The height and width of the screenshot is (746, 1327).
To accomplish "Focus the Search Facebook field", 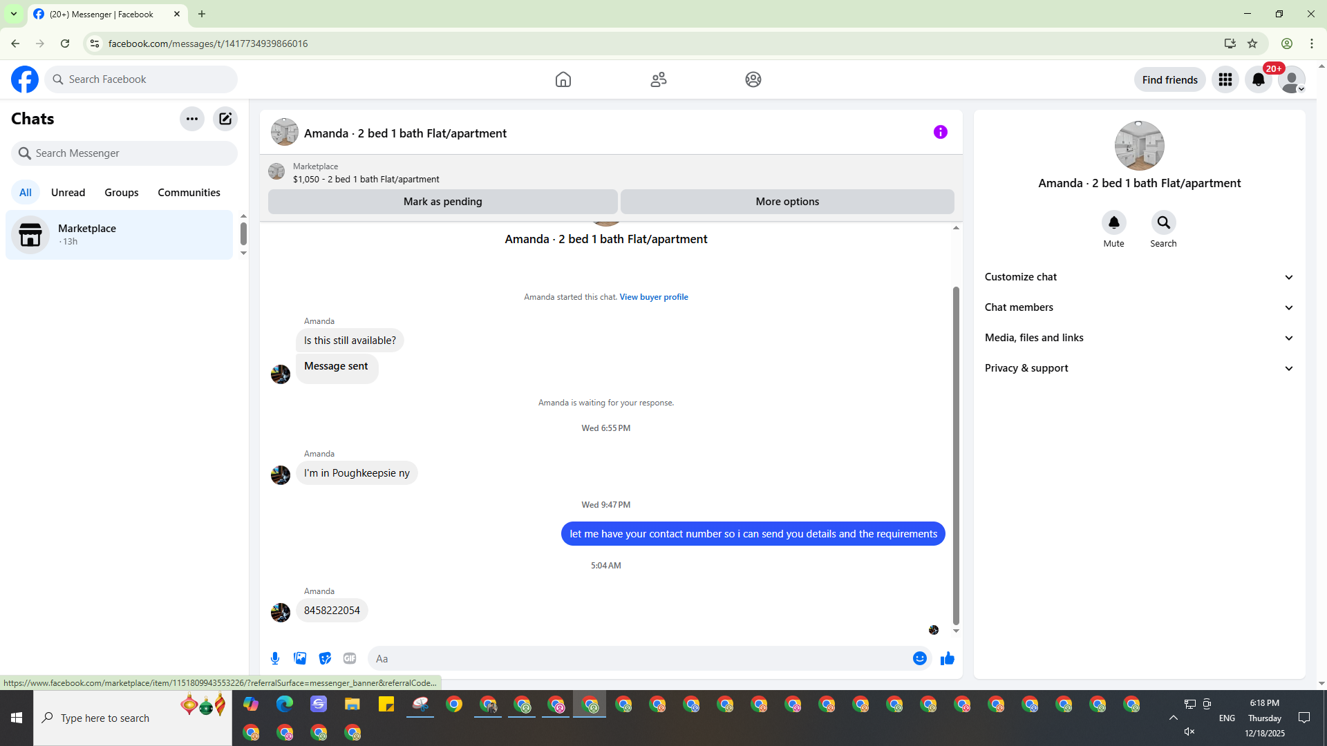I will (x=141, y=79).
